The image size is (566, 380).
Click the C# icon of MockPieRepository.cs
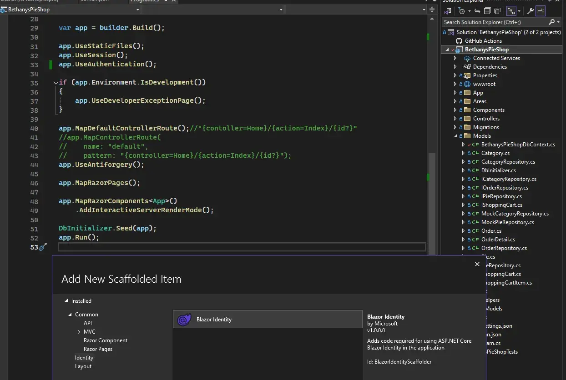[x=475, y=222]
